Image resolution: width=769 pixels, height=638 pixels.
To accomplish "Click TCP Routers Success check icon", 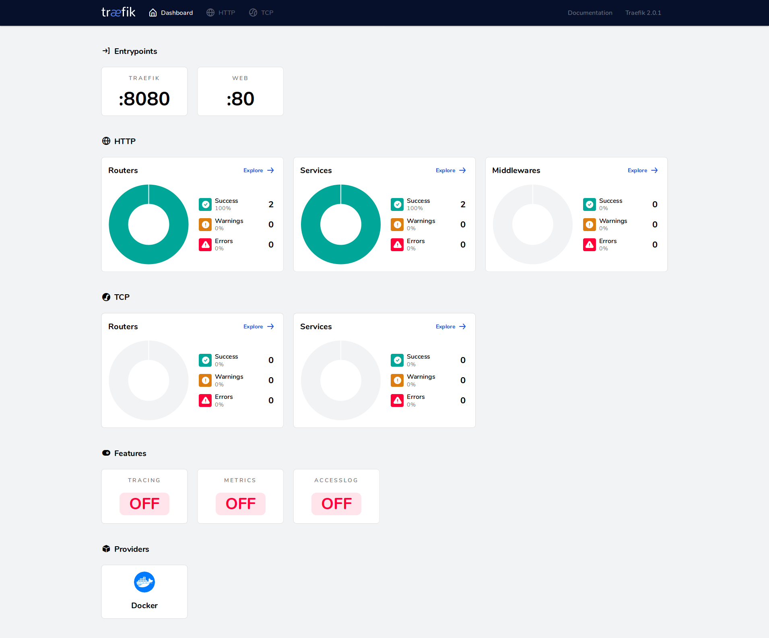I will click(205, 360).
